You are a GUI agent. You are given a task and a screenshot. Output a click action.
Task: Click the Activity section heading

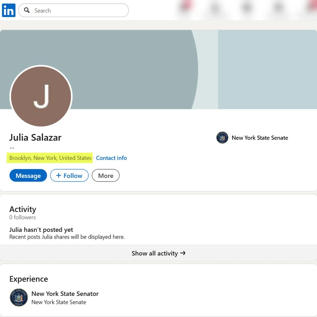23,209
